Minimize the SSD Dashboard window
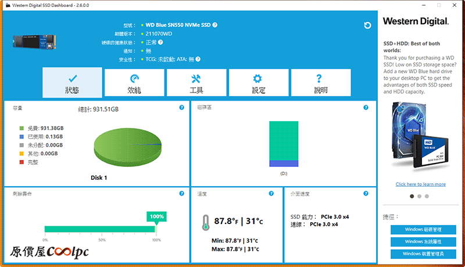 pyautogui.click(x=424, y=5)
